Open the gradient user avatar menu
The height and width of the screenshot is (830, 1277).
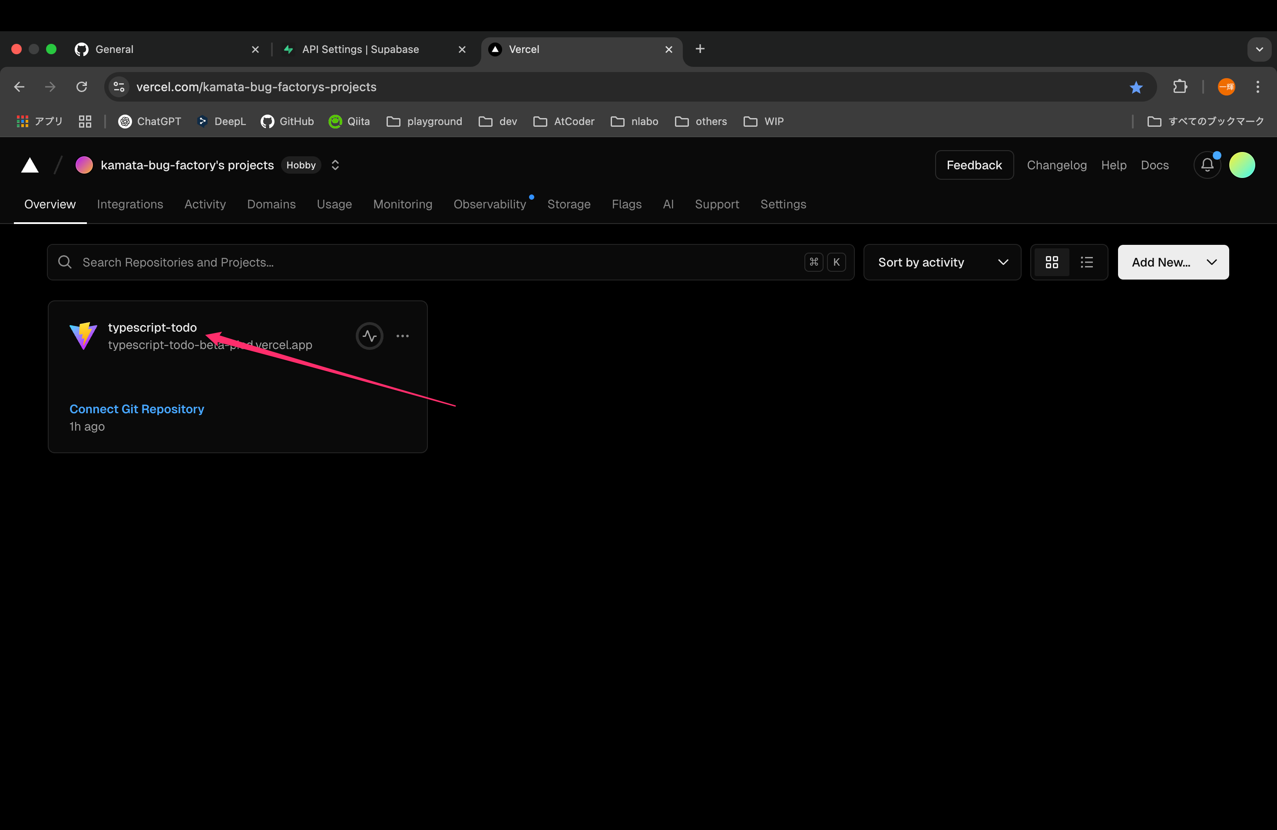1241,165
